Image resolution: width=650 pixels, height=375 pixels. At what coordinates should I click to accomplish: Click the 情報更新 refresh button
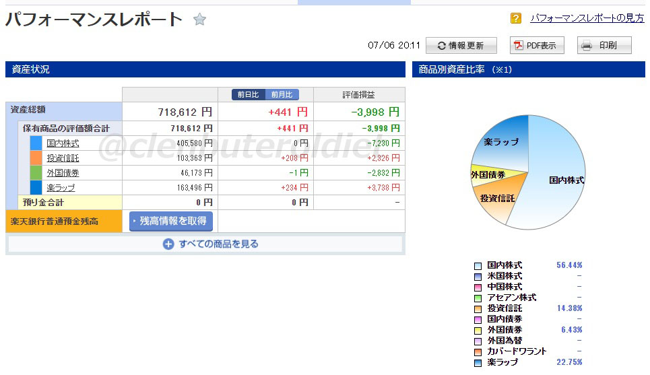pyautogui.click(x=461, y=45)
